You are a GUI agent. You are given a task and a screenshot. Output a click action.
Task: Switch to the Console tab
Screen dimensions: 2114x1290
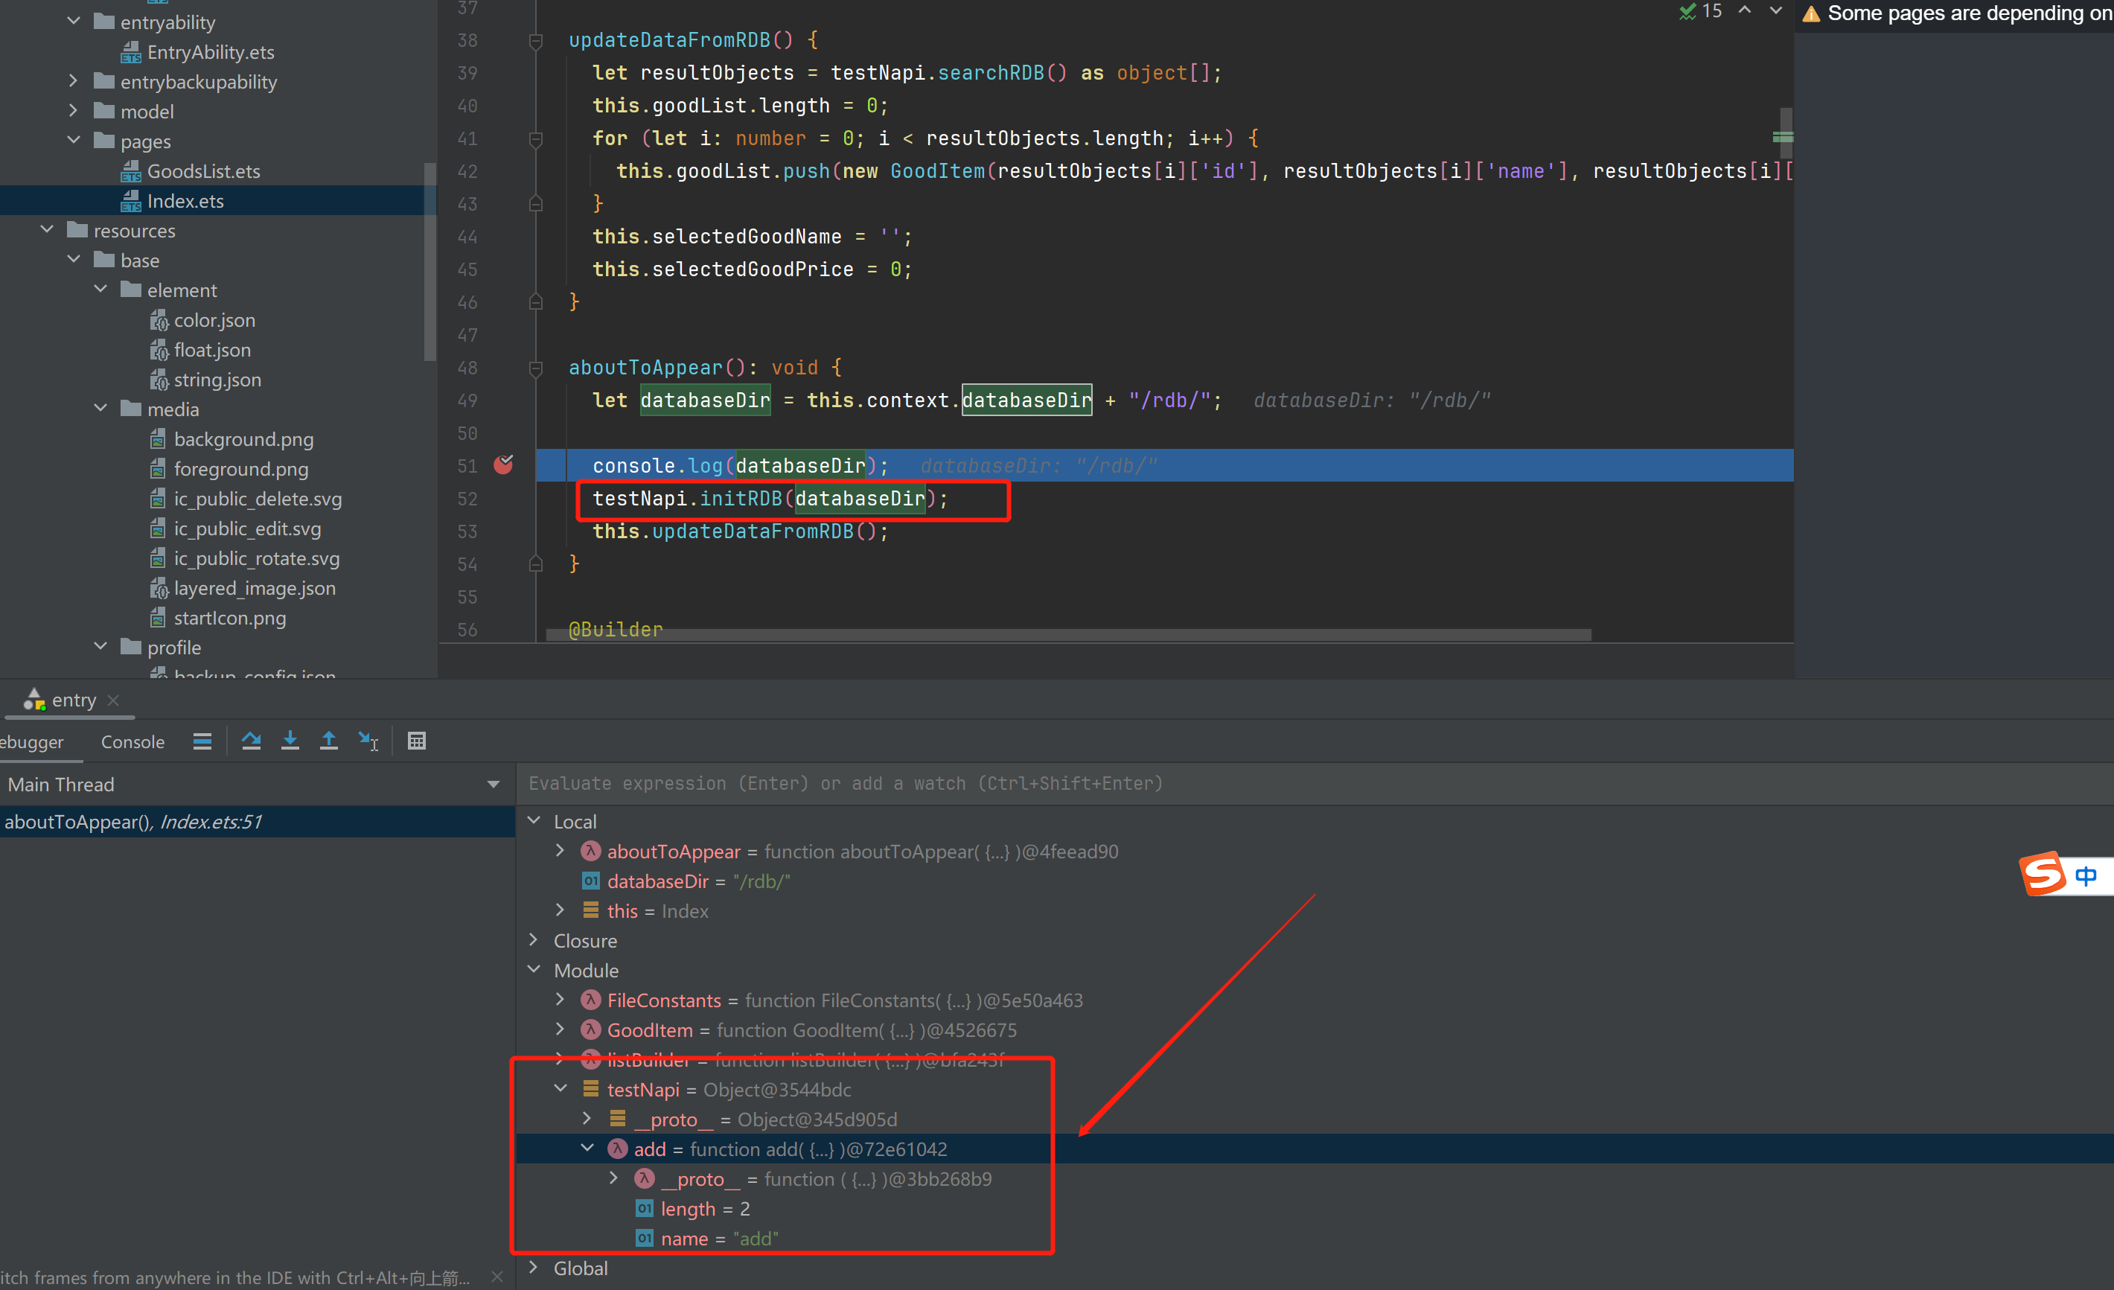point(132,742)
